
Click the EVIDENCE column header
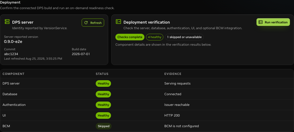(x=173, y=74)
